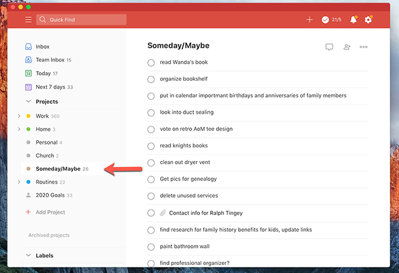This screenshot has width=399, height=273.
Task: Open the Archived projects link
Action: tap(49, 235)
